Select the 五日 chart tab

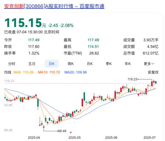tap(32, 64)
